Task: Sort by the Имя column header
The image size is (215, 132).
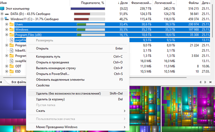Action: 35,3
